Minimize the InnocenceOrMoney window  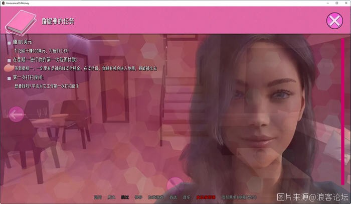click(328, 3)
